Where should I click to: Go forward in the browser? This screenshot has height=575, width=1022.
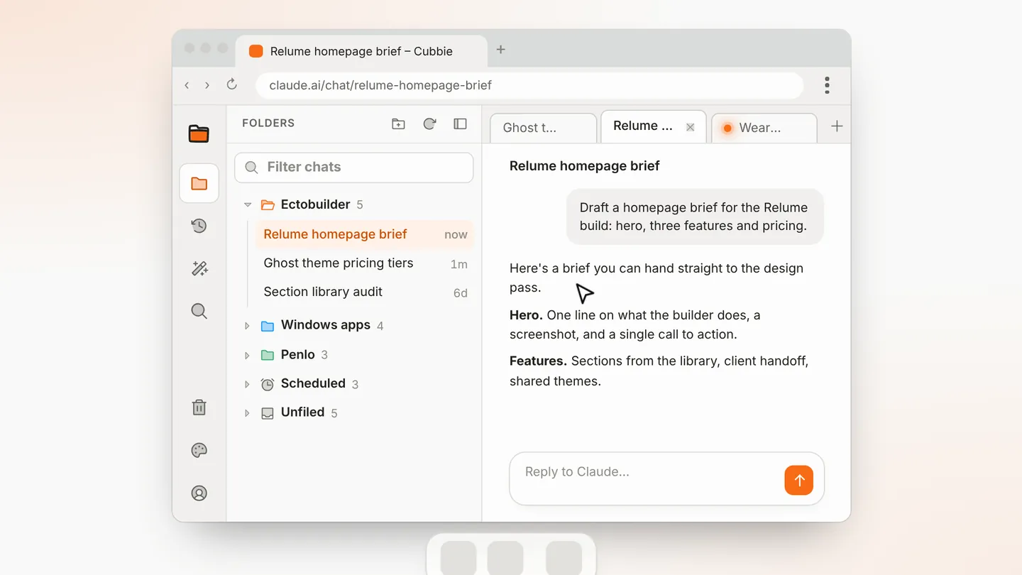pos(207,85)
